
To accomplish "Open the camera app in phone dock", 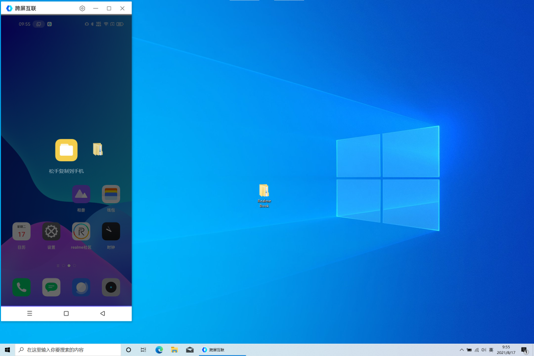I will coord(111,287).
